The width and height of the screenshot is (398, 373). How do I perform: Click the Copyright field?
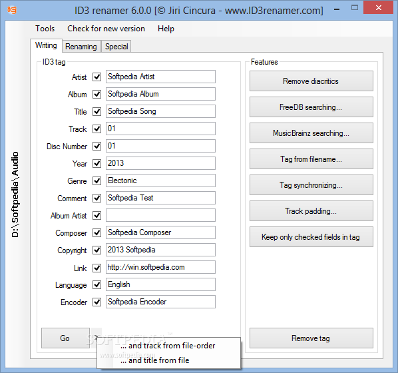(160, 250)
